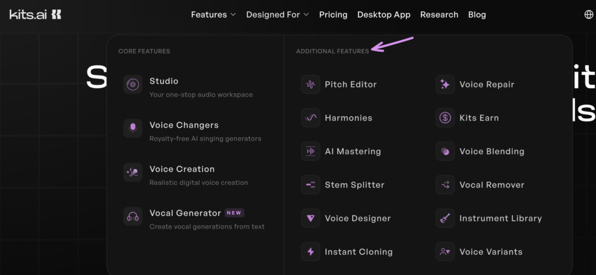Expand the Designed For dropdown
This screenshot has height=275, width=596.
(x=277, y=15)
